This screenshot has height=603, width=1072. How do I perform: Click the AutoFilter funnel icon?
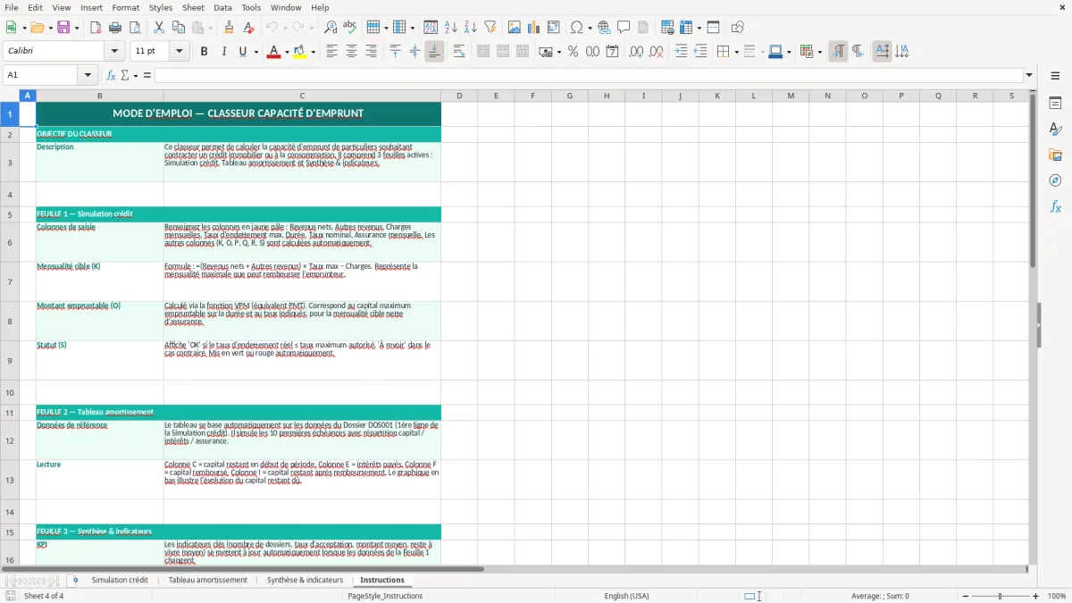pyautogui.click(x=490, y=28)
